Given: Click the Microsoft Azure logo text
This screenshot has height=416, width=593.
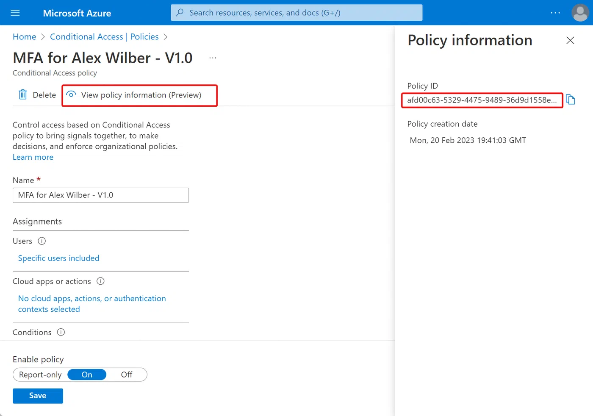Looking at the screenshot, I should click(77, 13).
